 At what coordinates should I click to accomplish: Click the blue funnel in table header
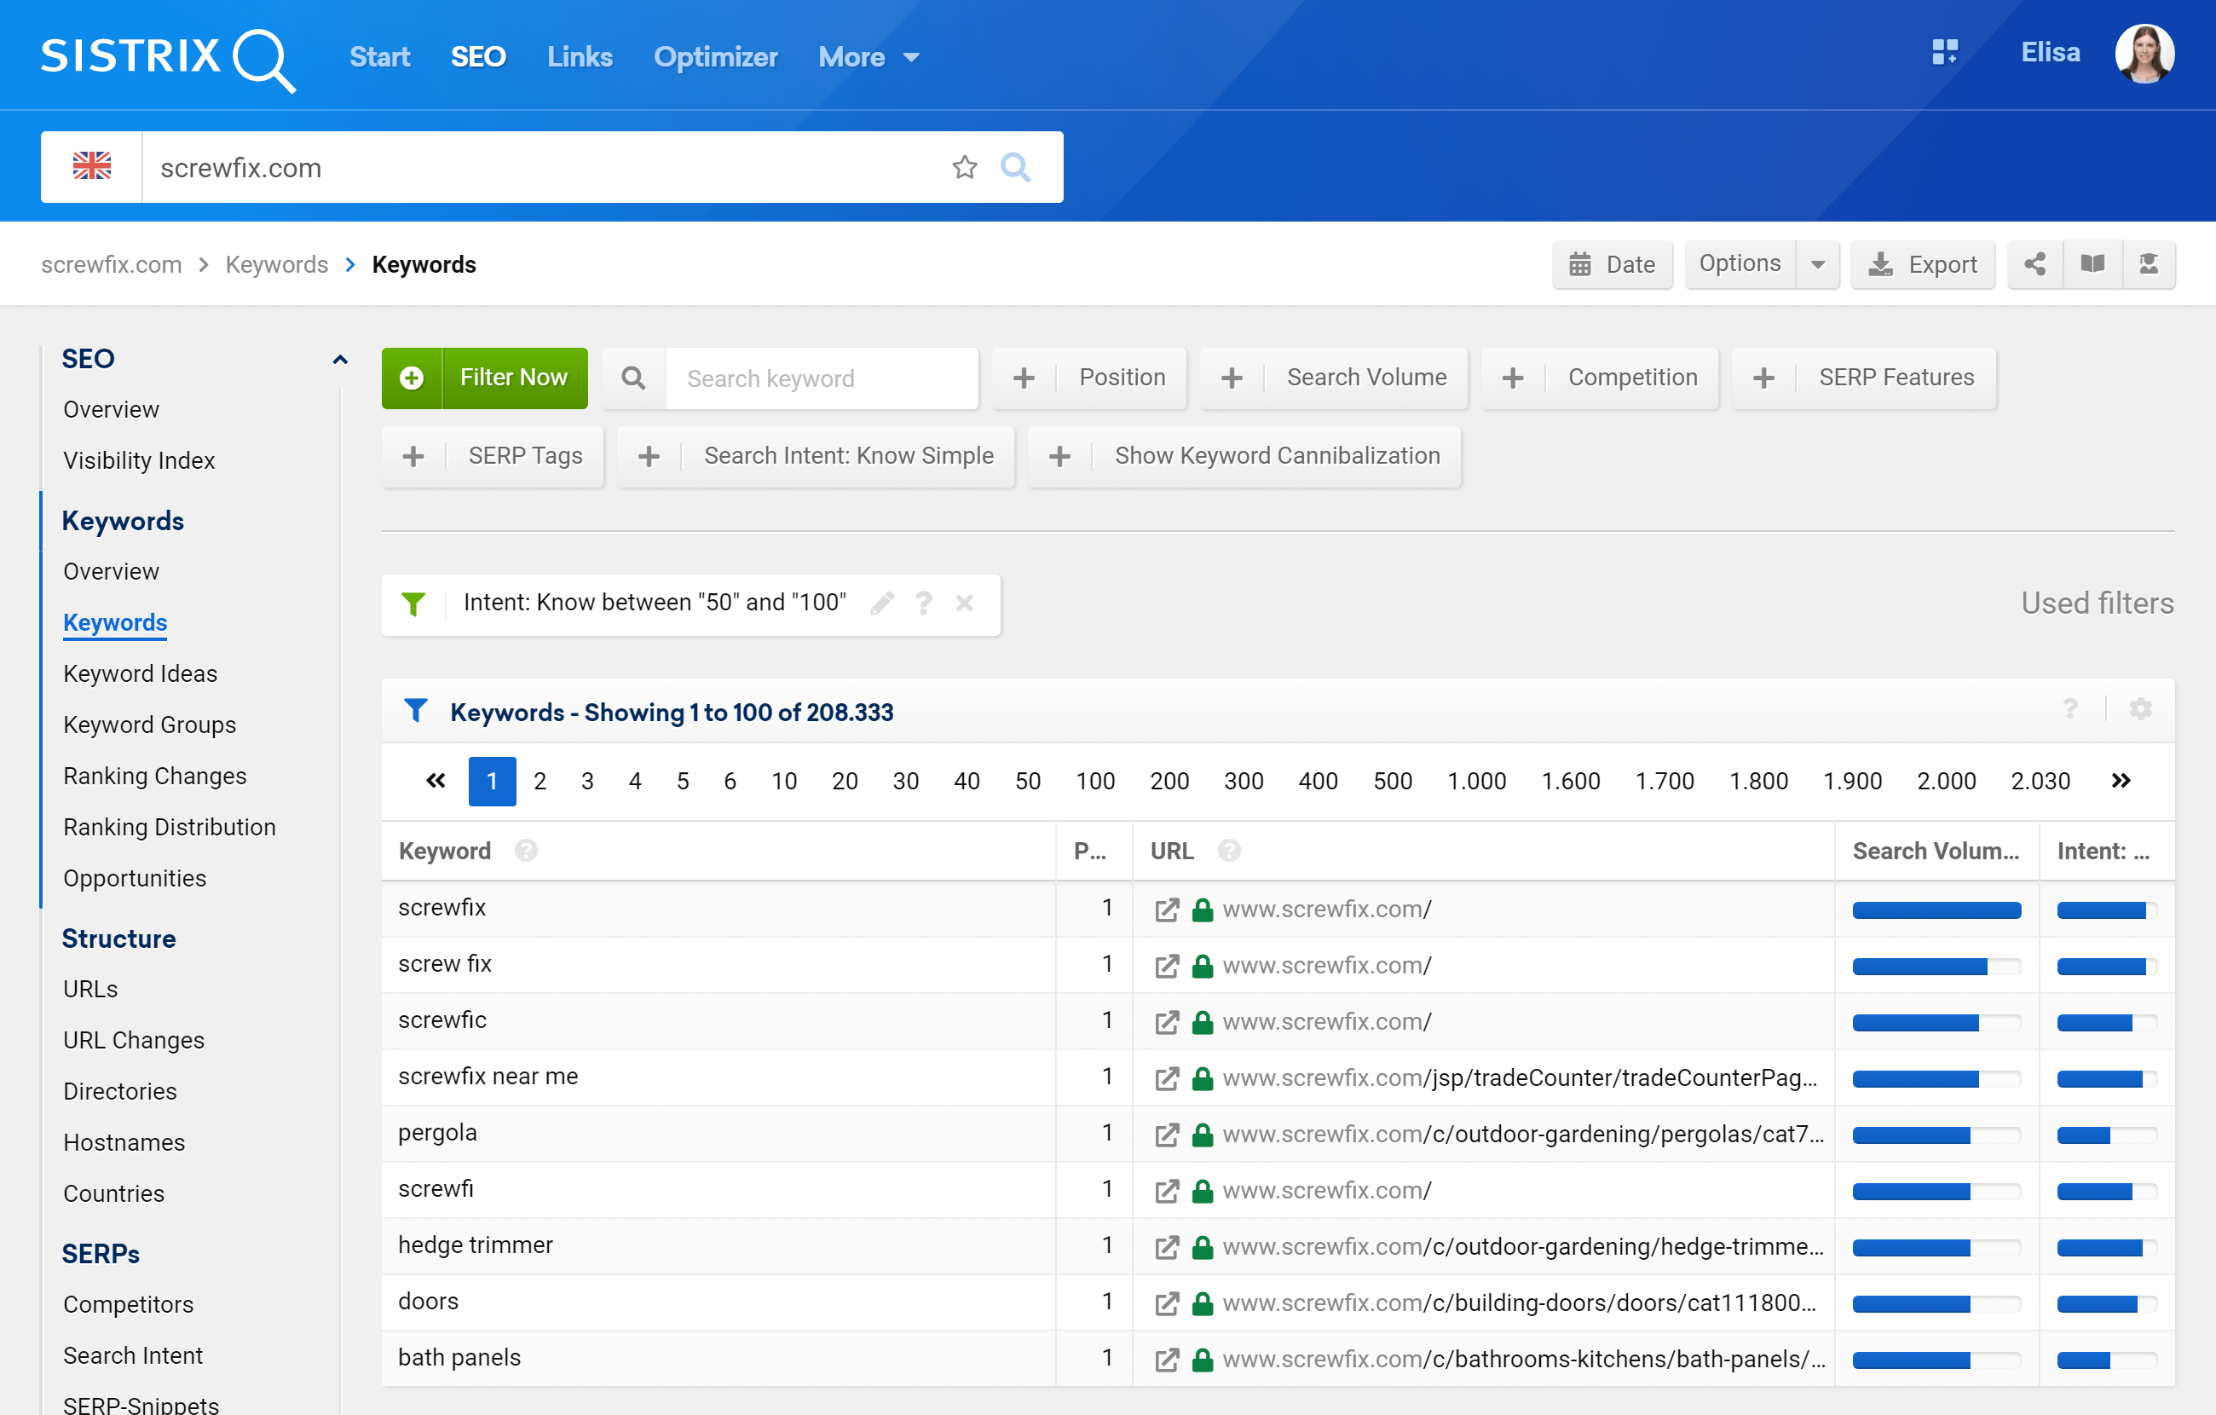(416, 710)
